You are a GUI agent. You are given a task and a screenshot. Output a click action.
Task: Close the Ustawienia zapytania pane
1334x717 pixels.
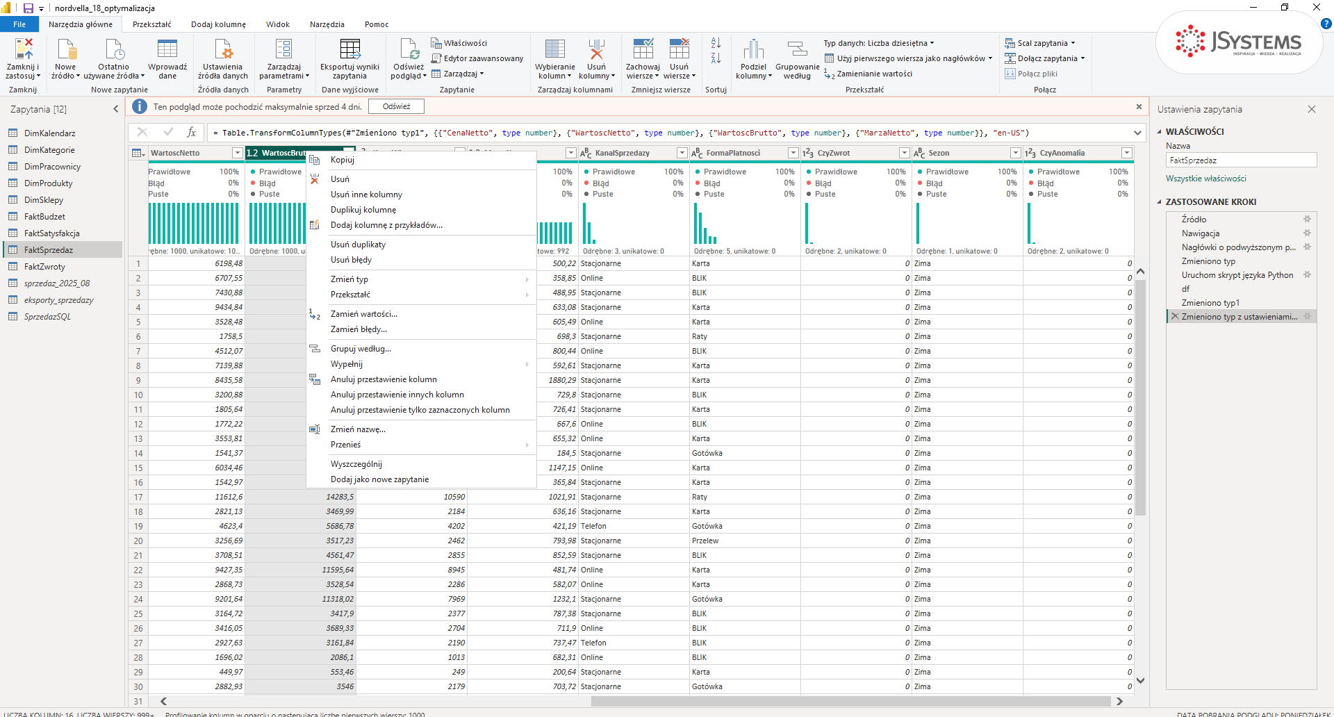[x=1312, y=109]
